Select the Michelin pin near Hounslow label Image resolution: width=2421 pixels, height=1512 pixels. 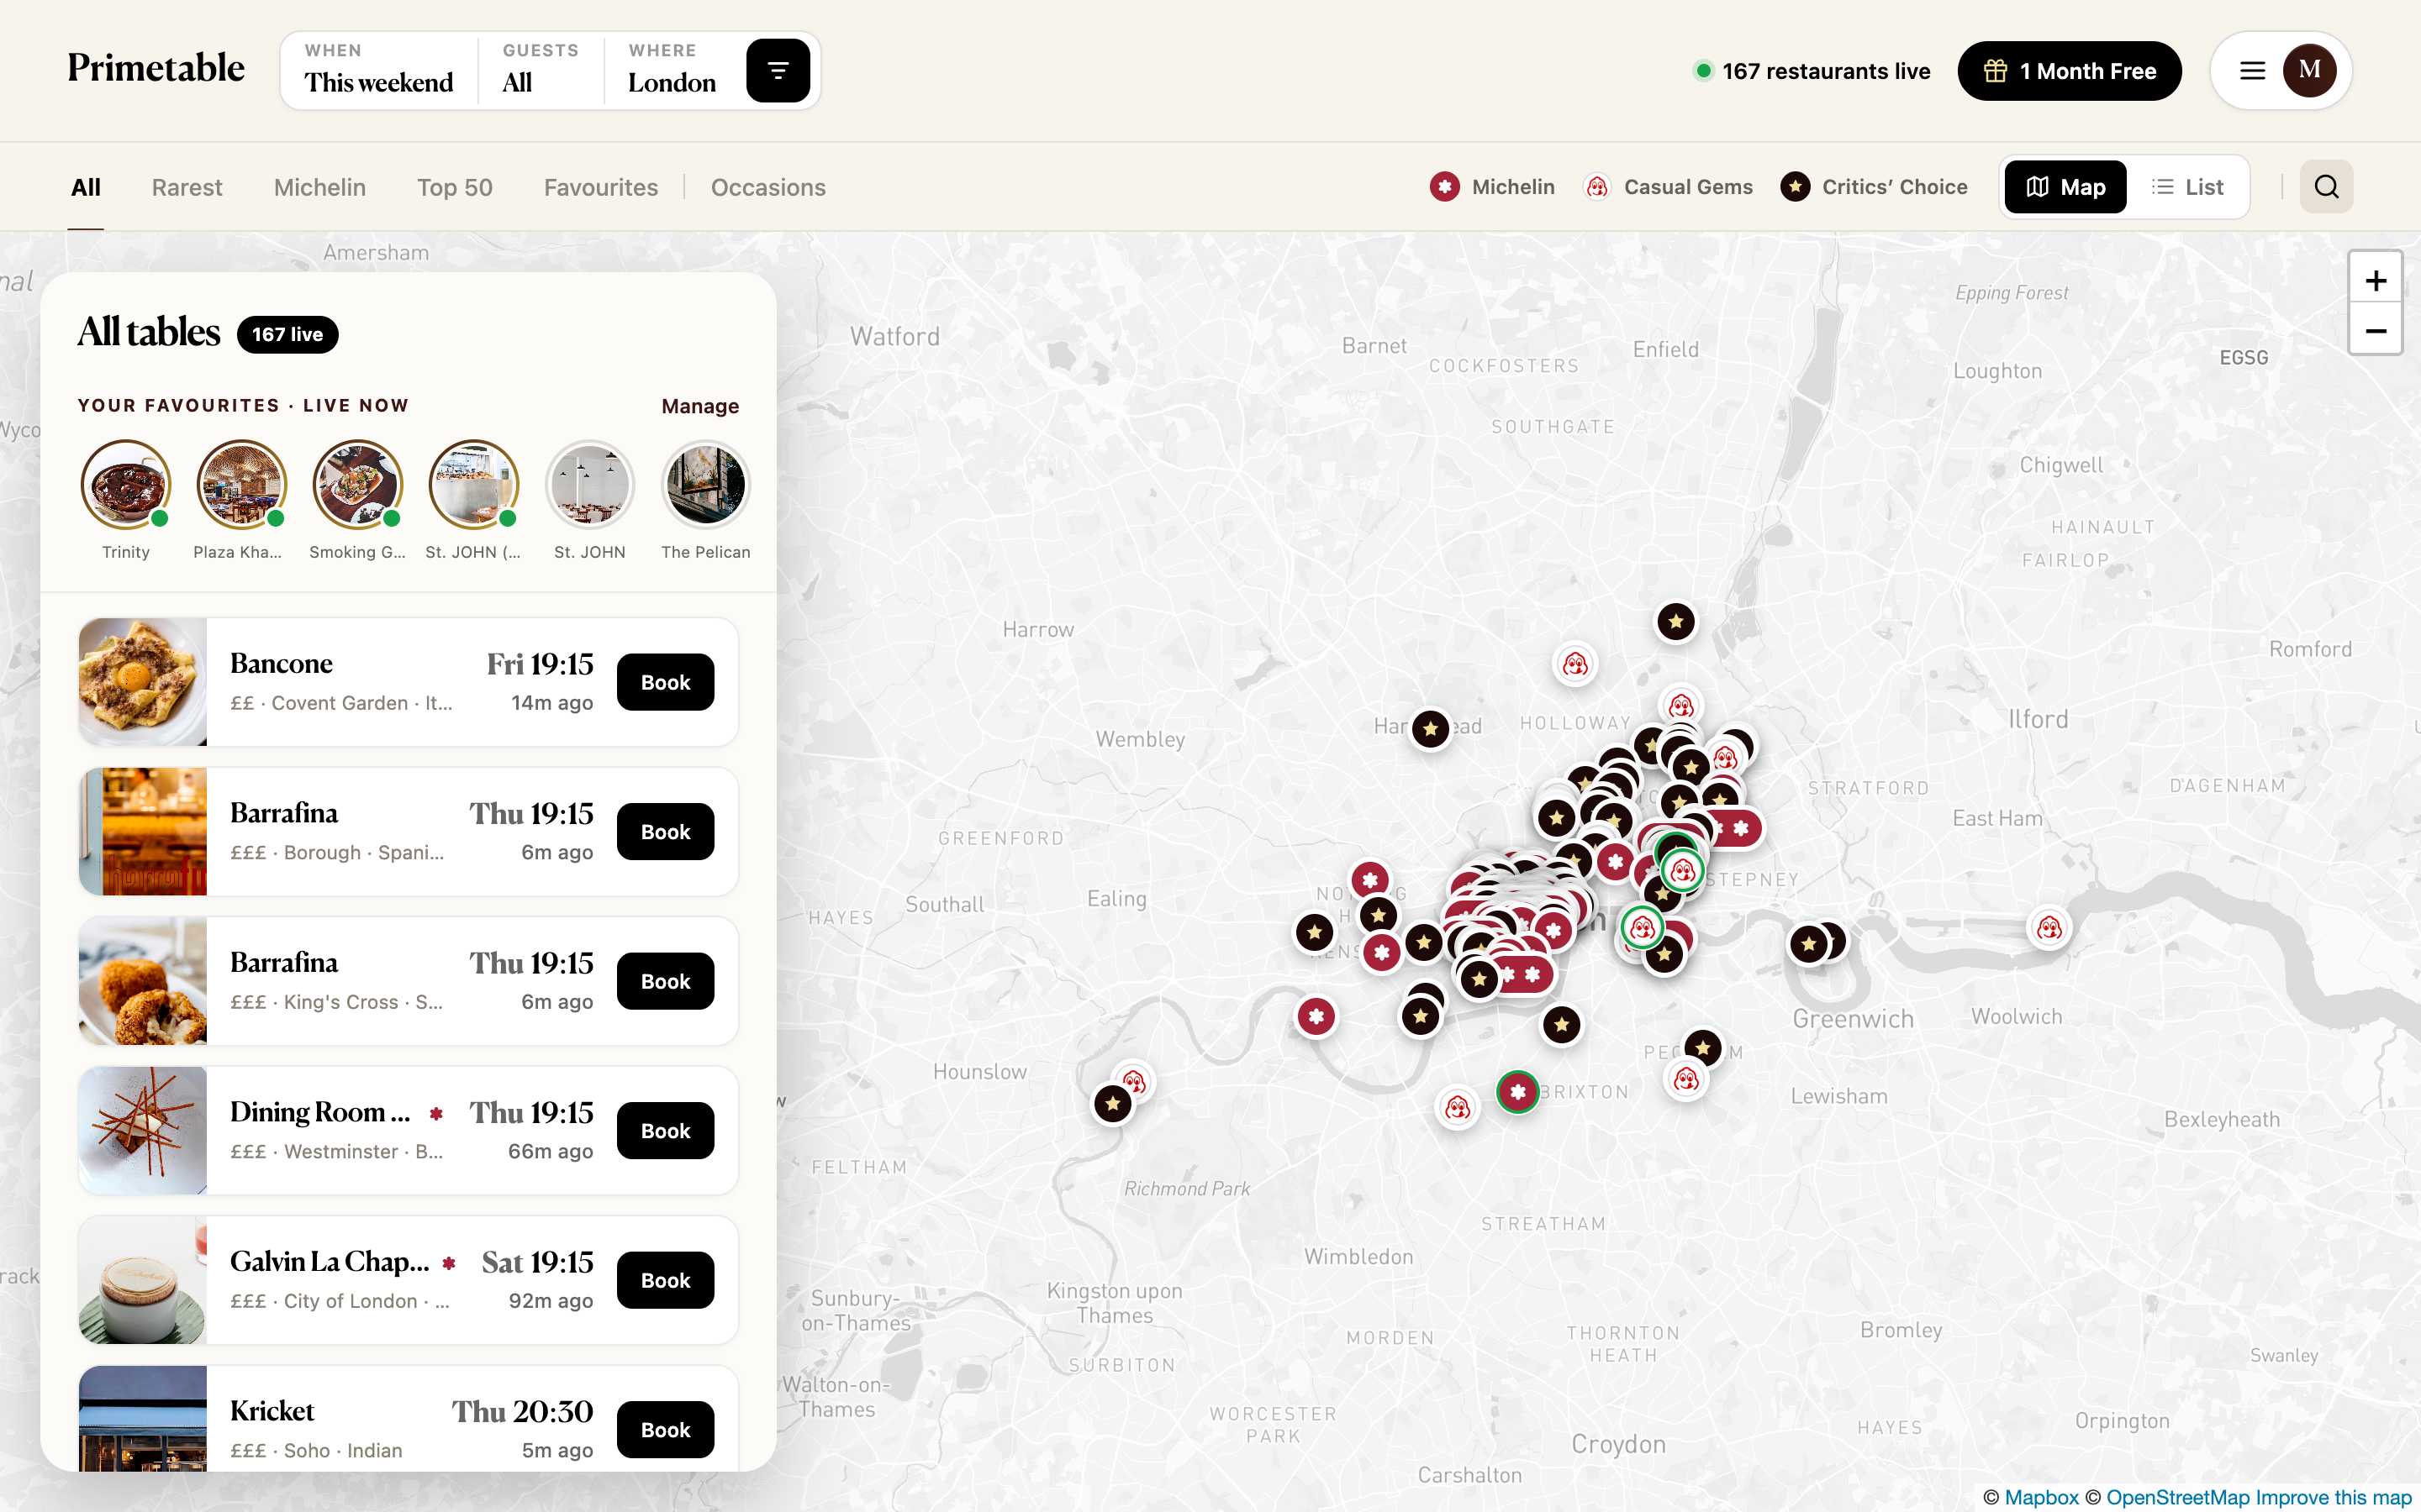(x=1316, y=1017)
